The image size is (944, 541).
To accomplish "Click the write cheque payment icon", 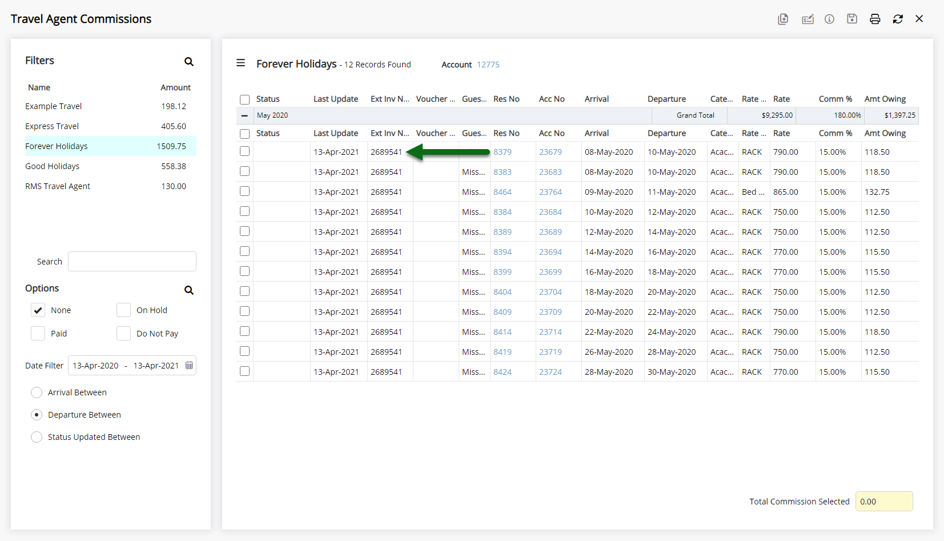I will pyautogui.click(x=808, y=19).
